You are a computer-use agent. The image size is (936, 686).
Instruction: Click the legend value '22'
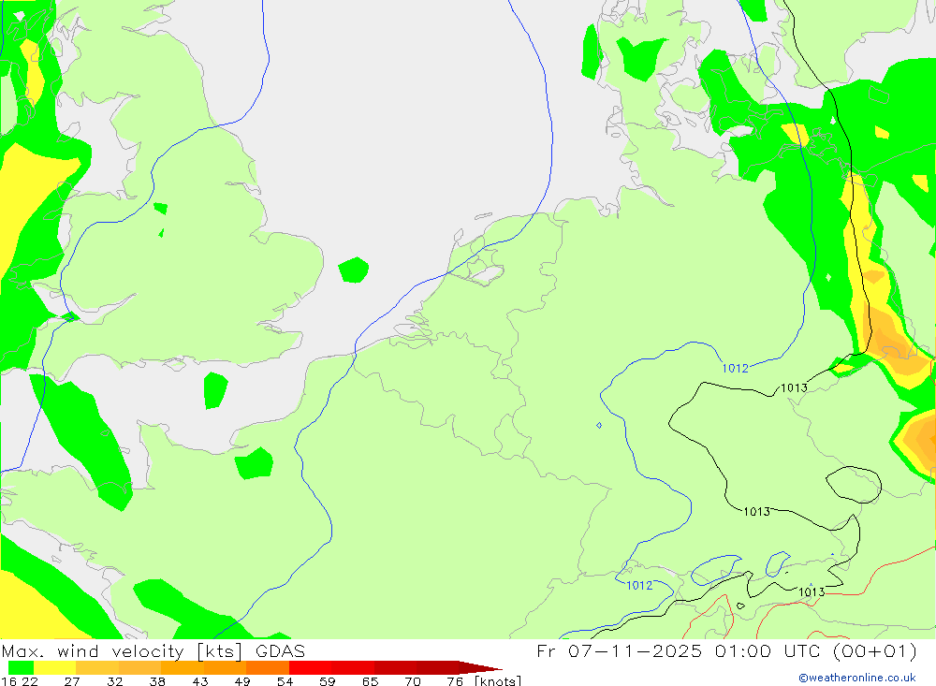point(30,681)
